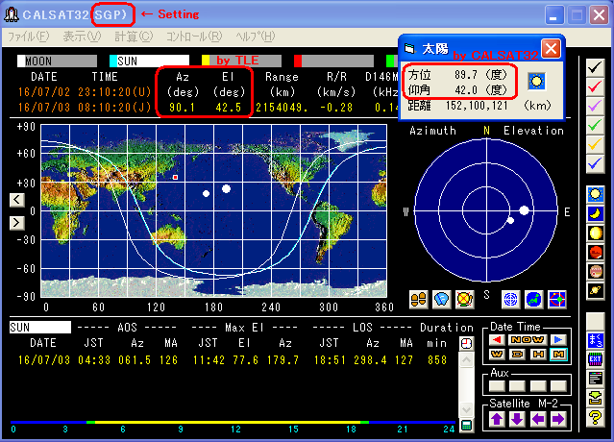Shift map right with > button
This screenshot has height=442, width=614.
point(17,223)
